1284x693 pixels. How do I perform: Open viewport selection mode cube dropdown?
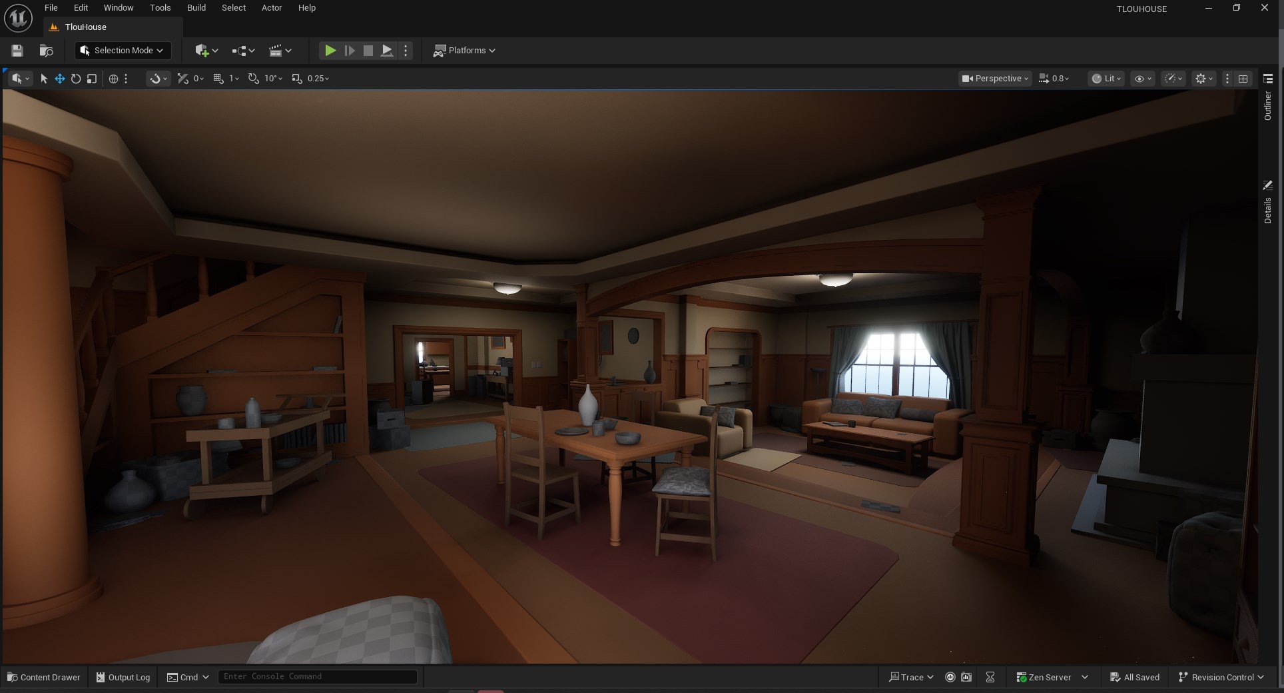(20, 79)
